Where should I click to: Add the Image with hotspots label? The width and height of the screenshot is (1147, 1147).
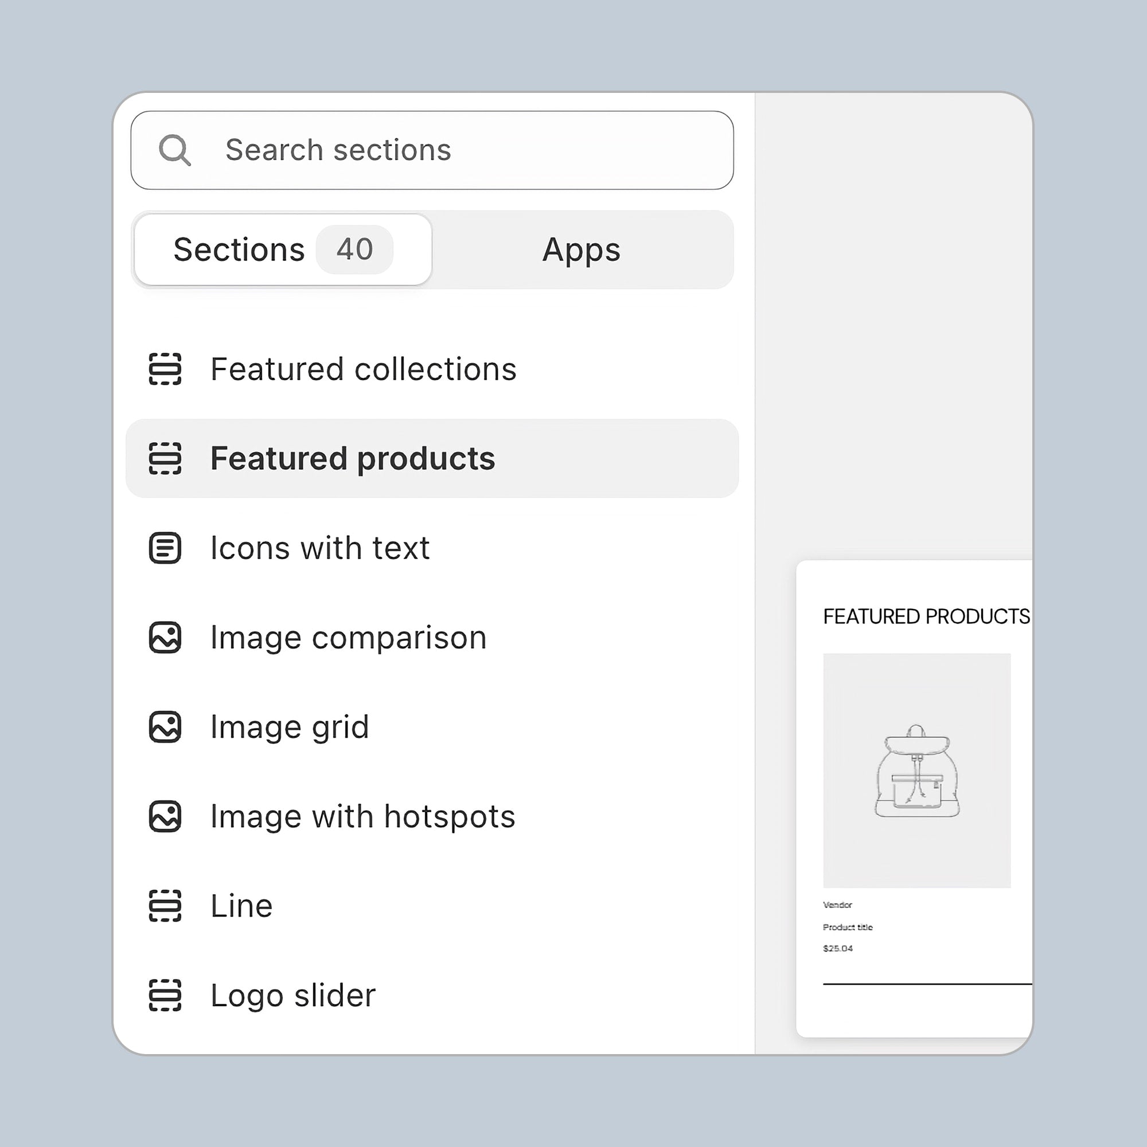pyautogui.click(x=363, y=816)
